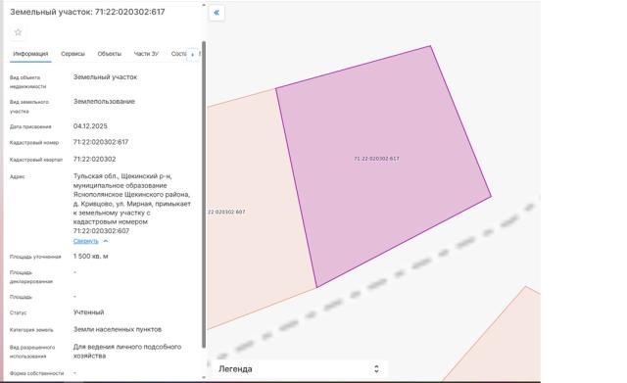Click the Вид разрешенного использования label
This screenshot has width=627, height=383.
coord(32,352)
